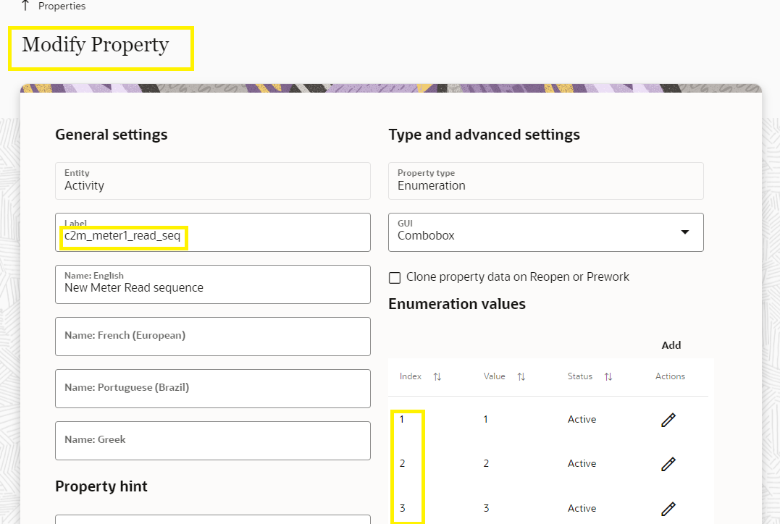Select the Entity Activity field

(x=213, y=181)
